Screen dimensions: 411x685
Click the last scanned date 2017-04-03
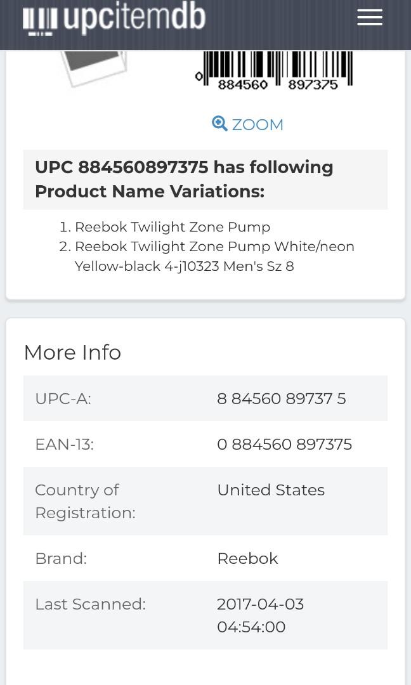260,604
